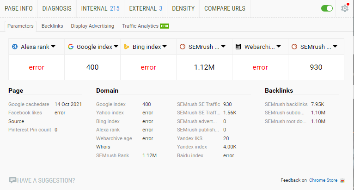Click the SEMrush root do... label
The width and height of the screenshot is (354, 190).
(x=286, y=121)
